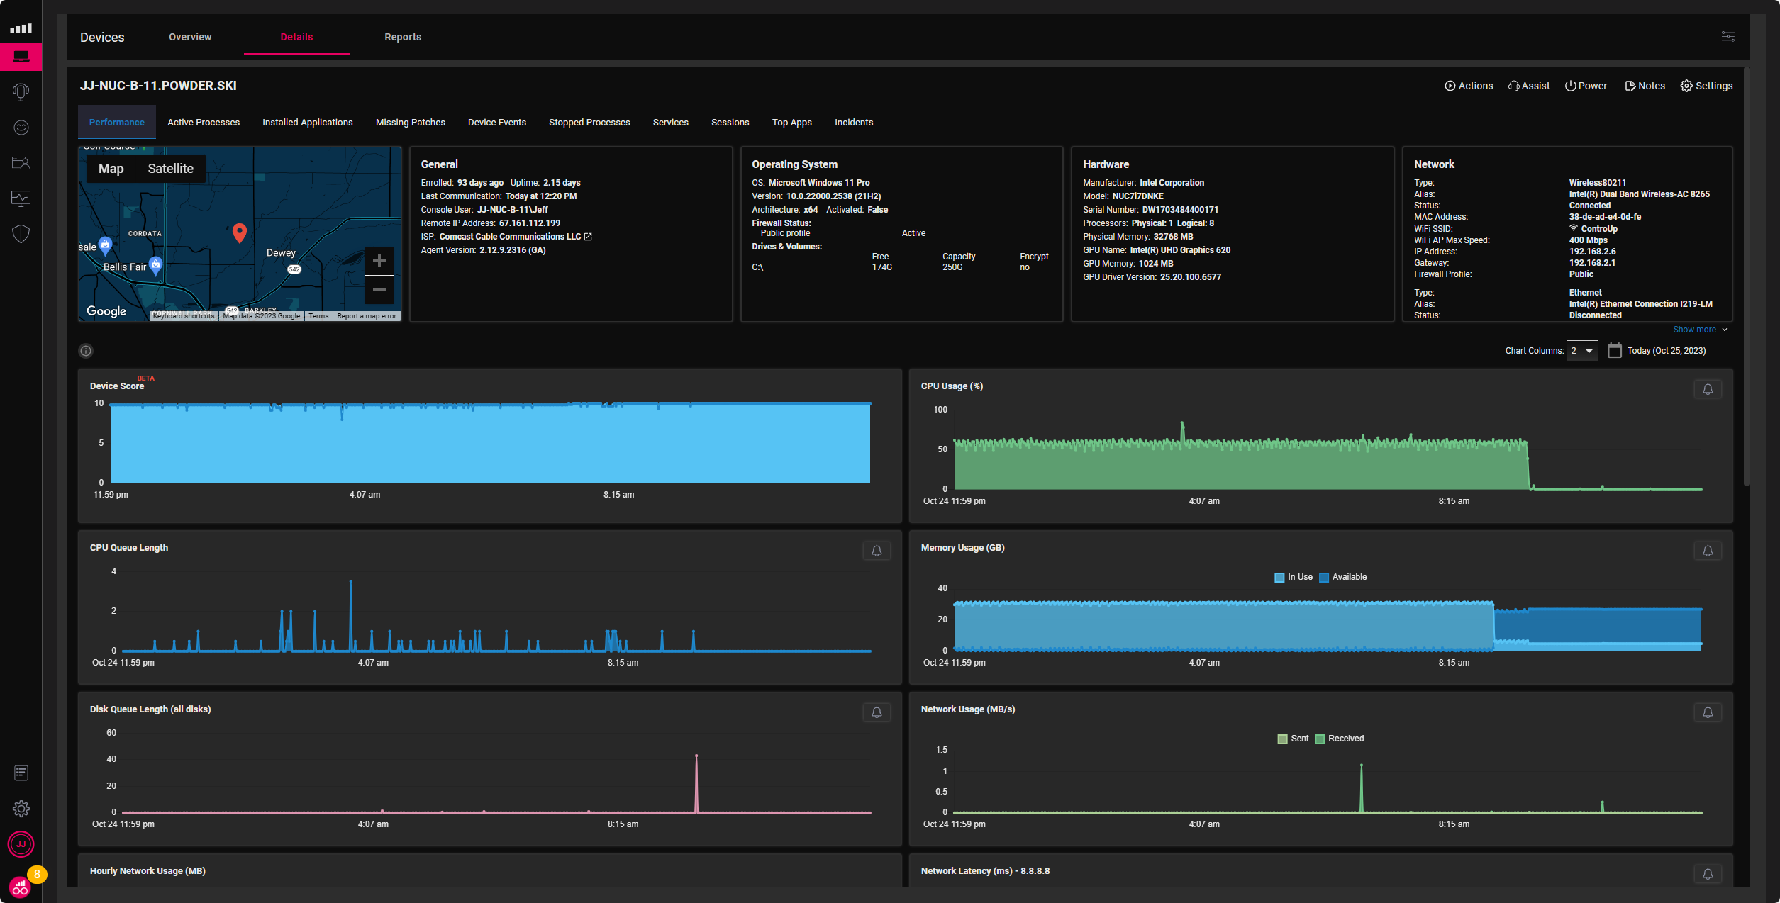
Task: Switch to the Active Processes tab
Action: coord(203,123)
